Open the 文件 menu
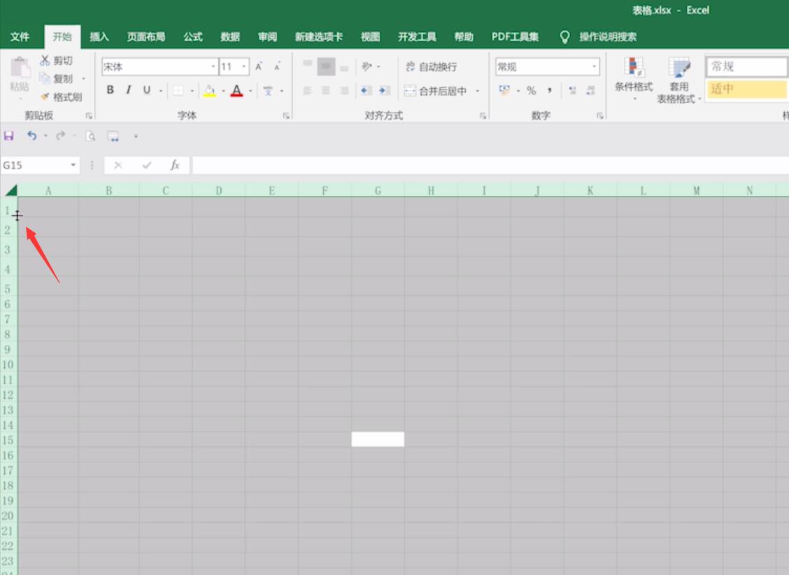 pyautogui.click(x=20, y=36)
